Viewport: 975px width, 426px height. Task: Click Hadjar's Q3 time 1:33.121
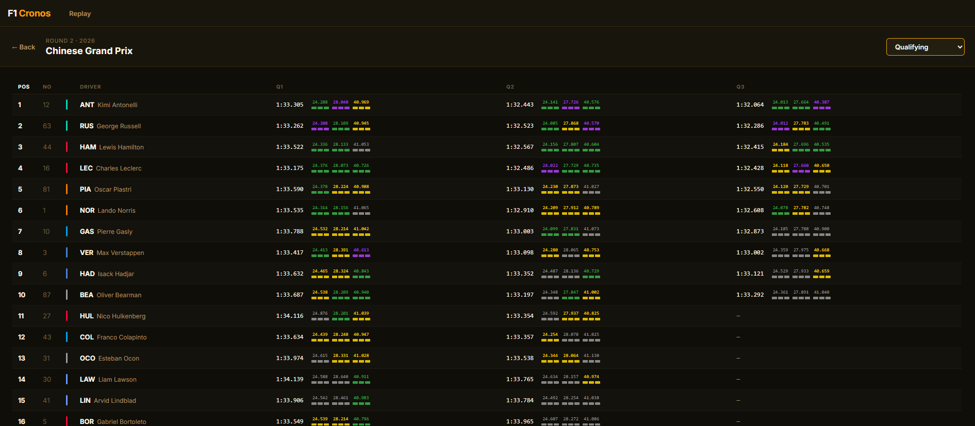pyautogui.click(x=750, y=274)
